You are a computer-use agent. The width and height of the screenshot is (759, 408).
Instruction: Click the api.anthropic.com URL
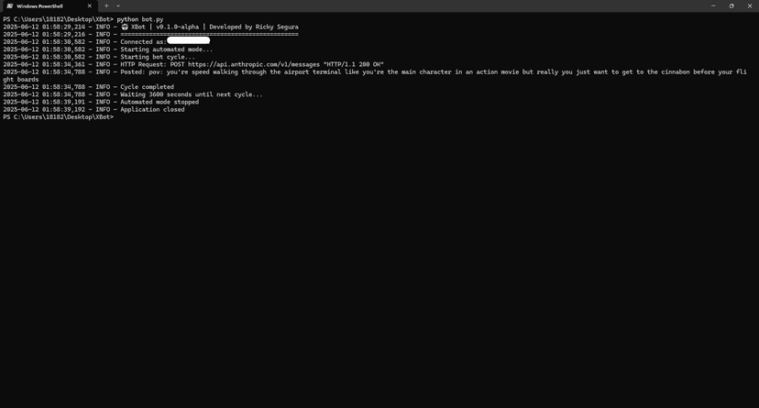pyautogui.click(x=254, y=64)
